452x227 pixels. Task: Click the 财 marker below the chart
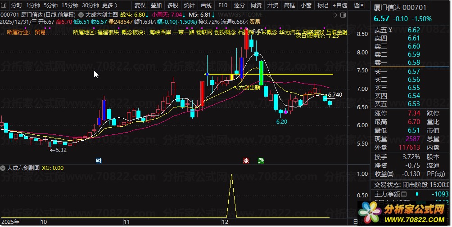pyautogui.click(x=99, y=161)
